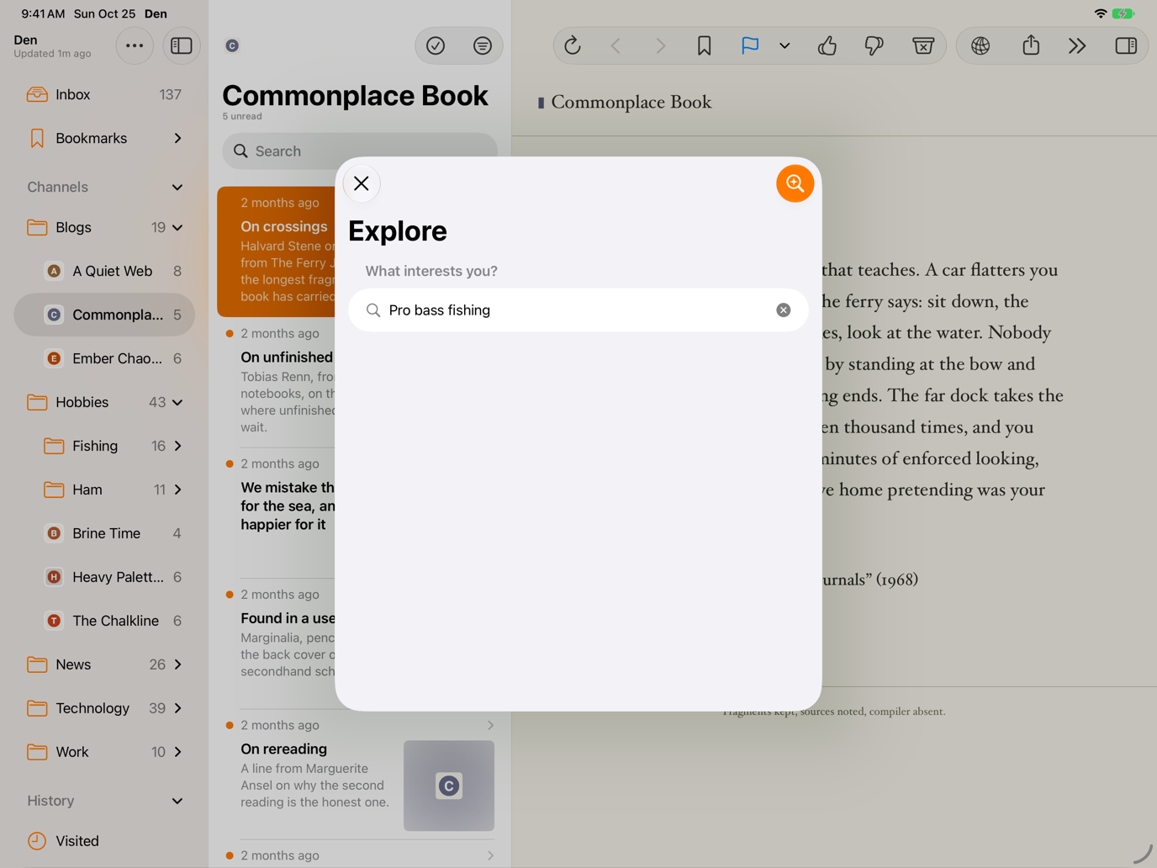This screenshot has height=868, width=1157.
Task: Expand the Bookmarks section chevron
Action: [x=177, y=138]
